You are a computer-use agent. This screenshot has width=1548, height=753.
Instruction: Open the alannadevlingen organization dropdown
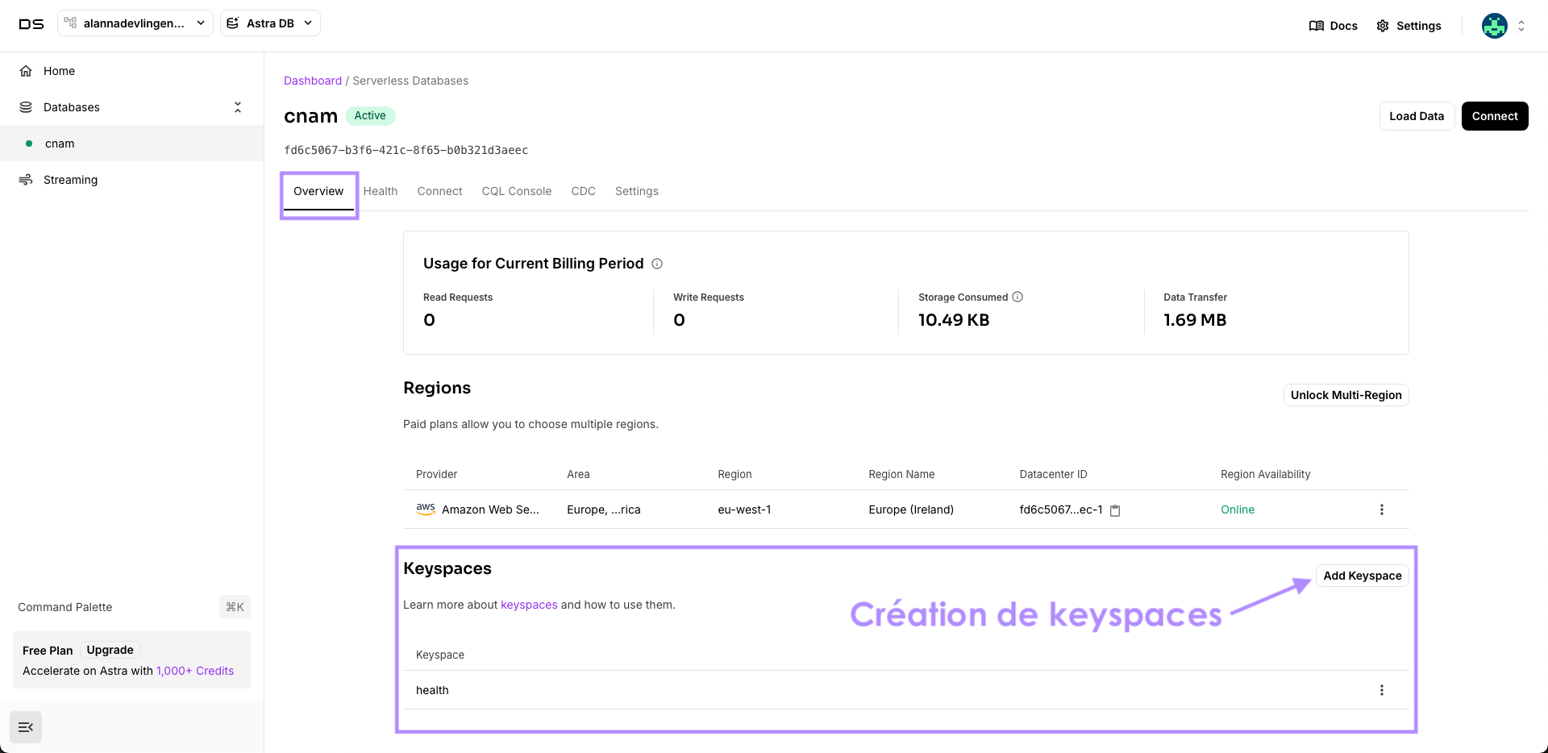pyautogui.click(x=135, y=23)
